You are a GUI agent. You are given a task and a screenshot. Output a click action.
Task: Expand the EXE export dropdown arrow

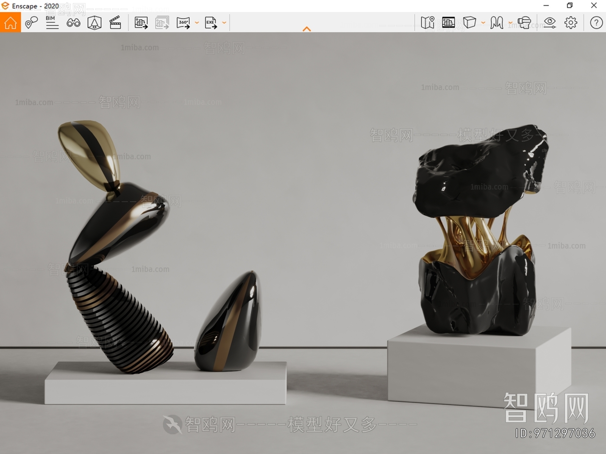pyautogui.click(x=224, y=23)
